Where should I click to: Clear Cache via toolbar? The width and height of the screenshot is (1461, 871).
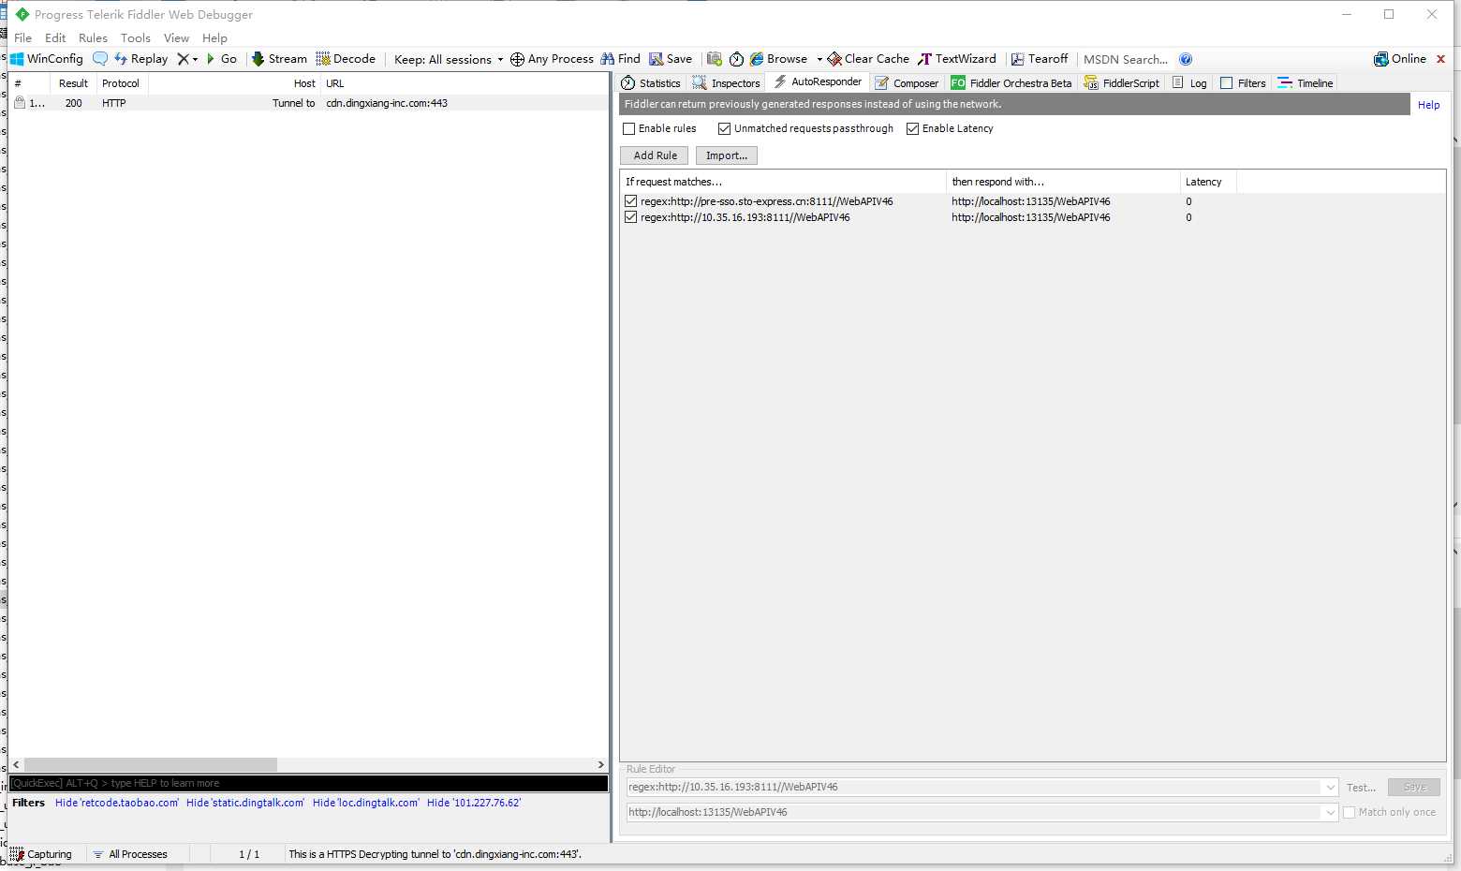click(x=868, y=59)
